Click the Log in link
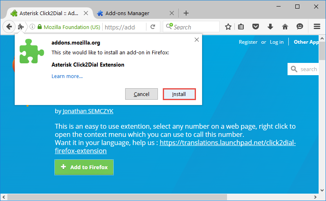326x201 pixels. pyautogui.click(x=277, y=42)
